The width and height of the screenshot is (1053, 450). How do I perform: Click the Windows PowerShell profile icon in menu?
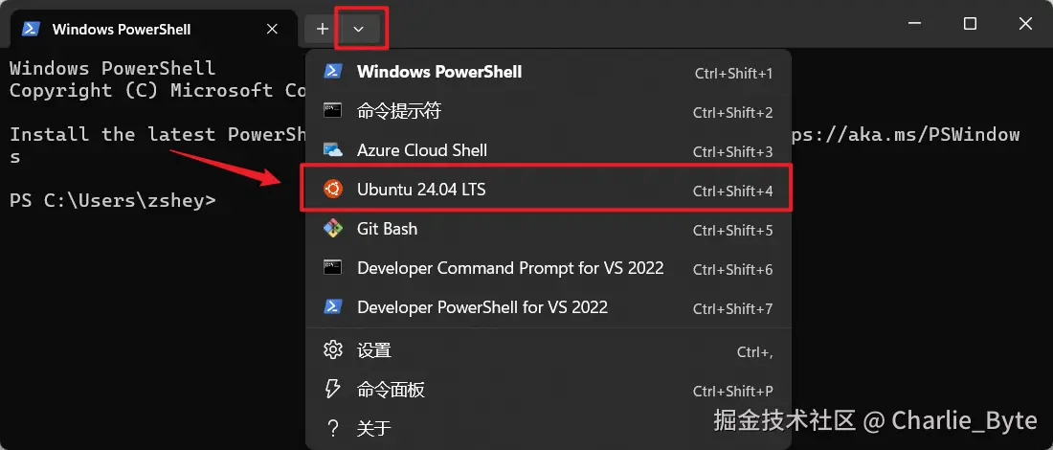(333, 71)
